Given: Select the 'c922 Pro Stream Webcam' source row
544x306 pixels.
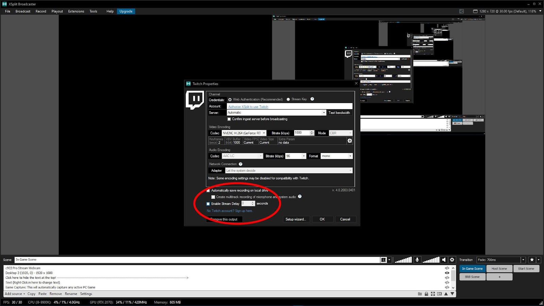Looking at the screenshot, I should click(224, 268).
